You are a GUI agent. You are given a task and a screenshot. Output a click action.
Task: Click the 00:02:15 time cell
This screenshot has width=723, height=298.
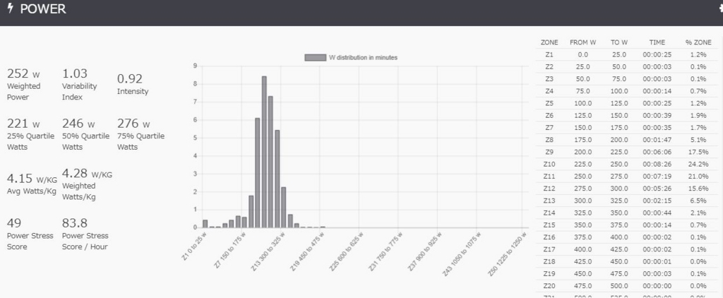657,201
